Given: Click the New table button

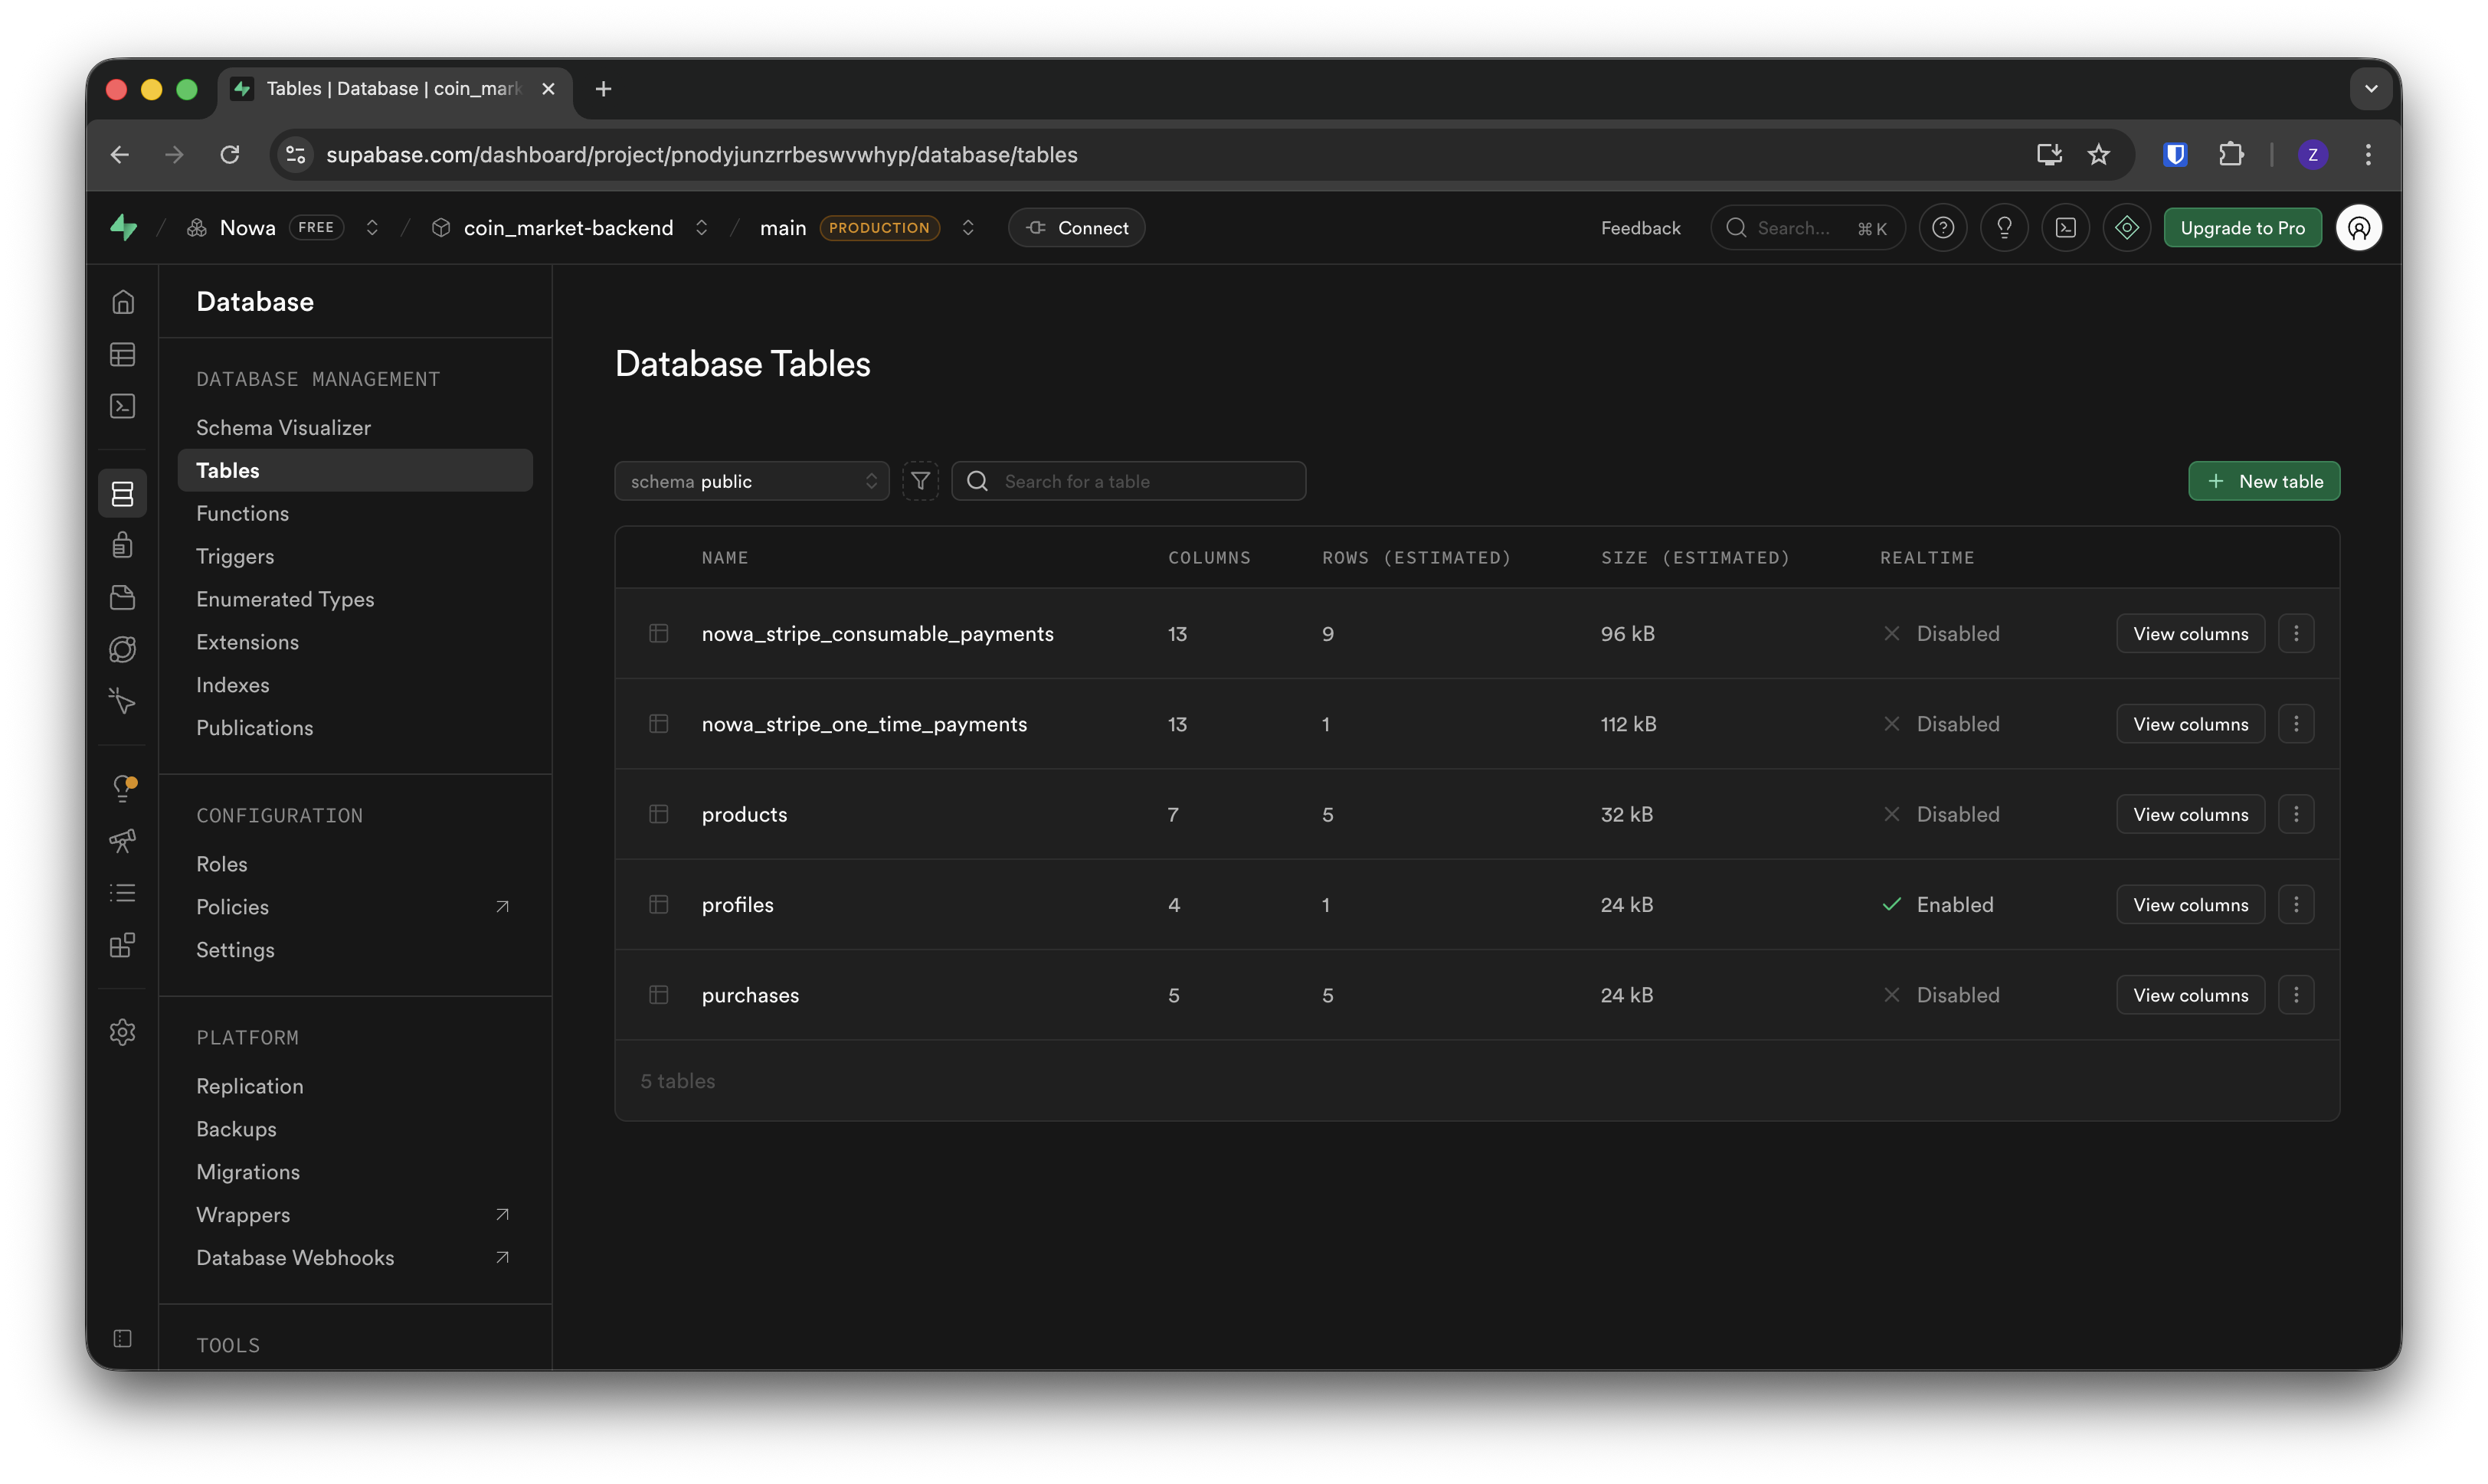Looking at the screenshot, I should (x=2263, y=481).
